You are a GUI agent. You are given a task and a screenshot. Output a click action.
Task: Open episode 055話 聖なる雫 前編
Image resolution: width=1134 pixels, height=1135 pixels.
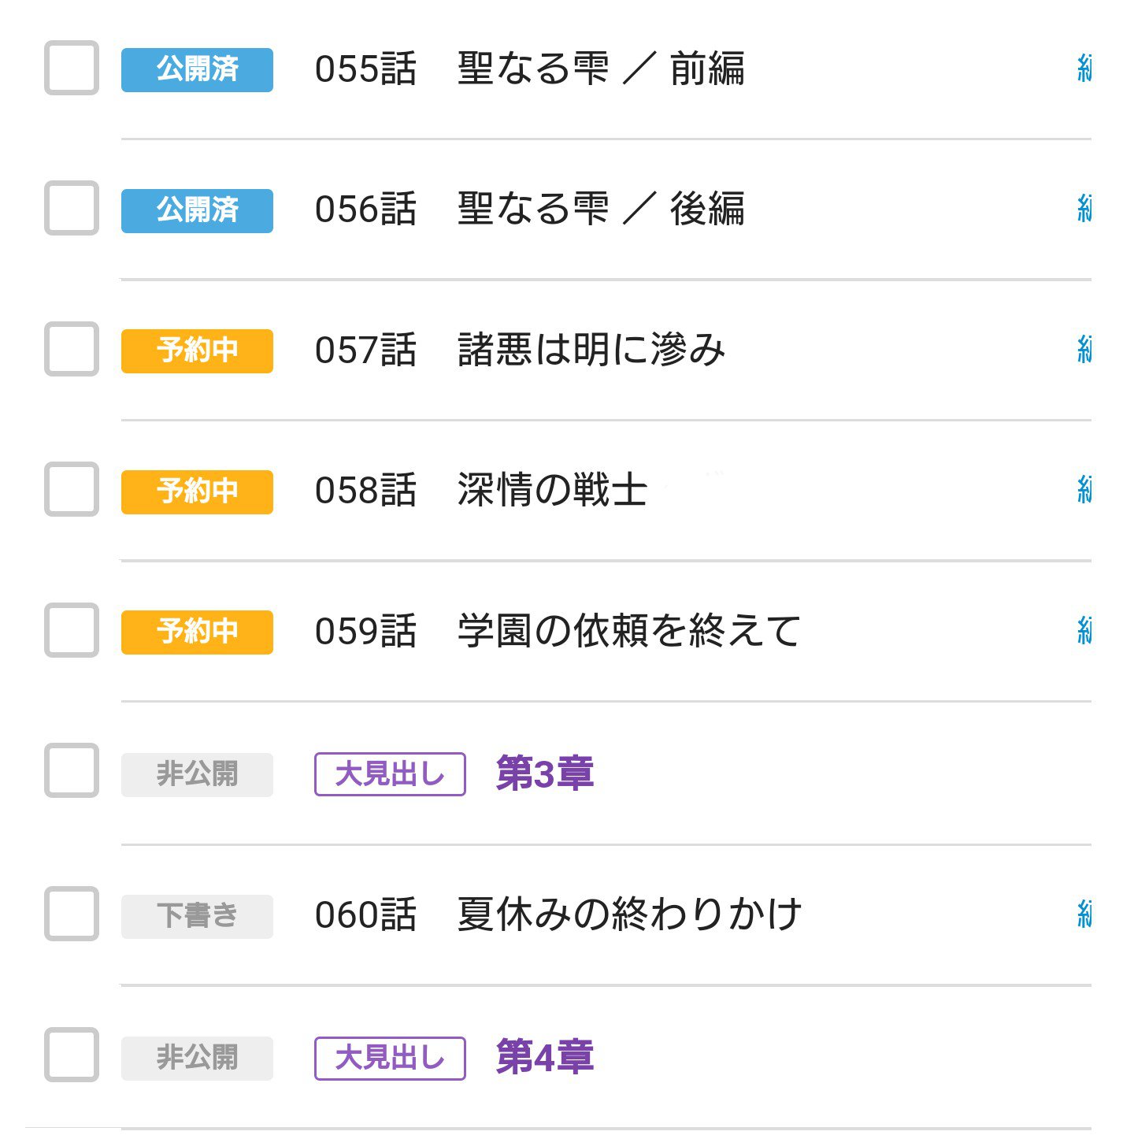[x=529, y=69]
